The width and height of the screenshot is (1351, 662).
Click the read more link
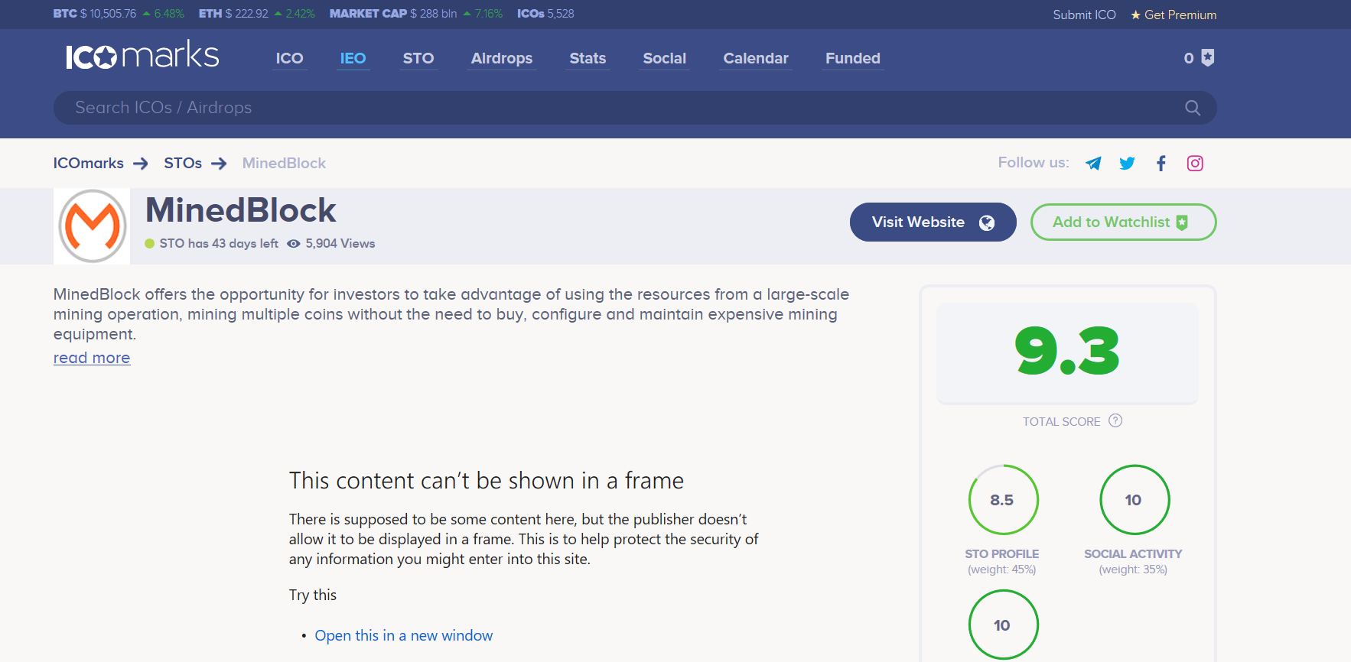point(92,358)
